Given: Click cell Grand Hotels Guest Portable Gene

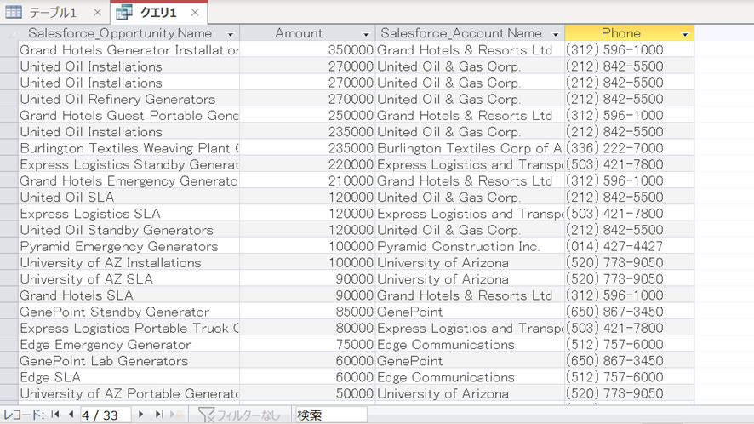Looking at the screenshot, I should [x=129, y=116].
